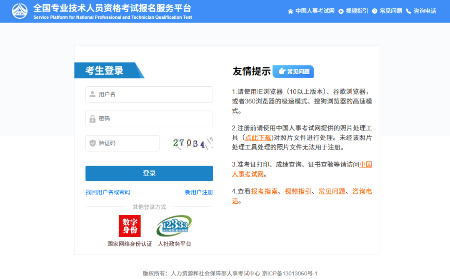Click the home icon beside 中国人事考试网
This screenshot has height=279, width=450.
point(290,11)
